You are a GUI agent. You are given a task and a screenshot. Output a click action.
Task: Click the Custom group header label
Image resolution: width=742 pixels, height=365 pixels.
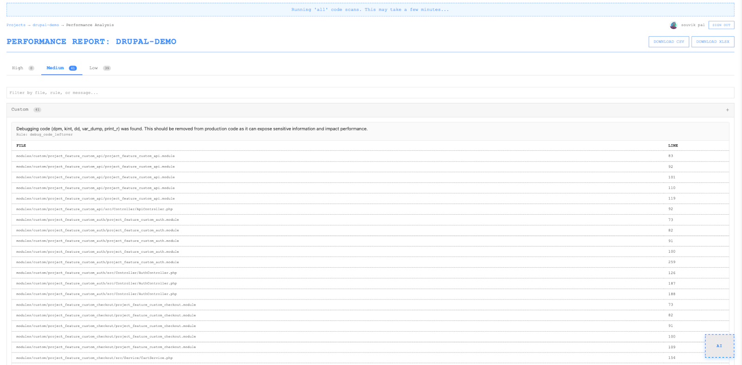(20, 109)
